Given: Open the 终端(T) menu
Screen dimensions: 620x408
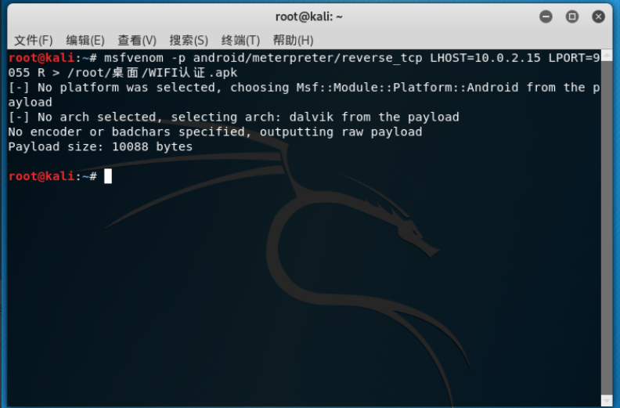Looking at the screenshot, I should 240,40.
